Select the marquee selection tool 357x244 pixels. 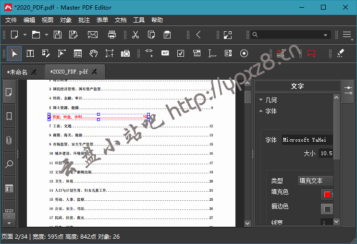click(109, 53)
